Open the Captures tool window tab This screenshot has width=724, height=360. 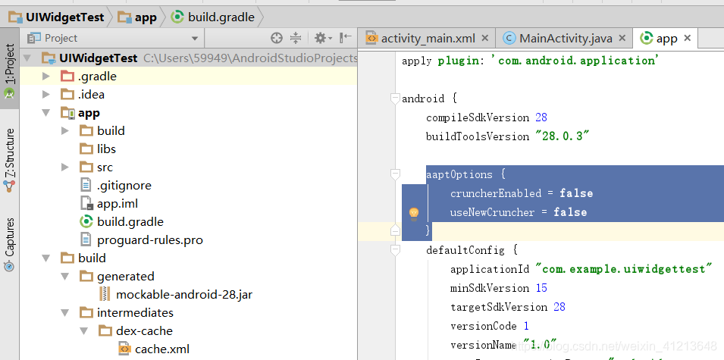coord(9,244)
